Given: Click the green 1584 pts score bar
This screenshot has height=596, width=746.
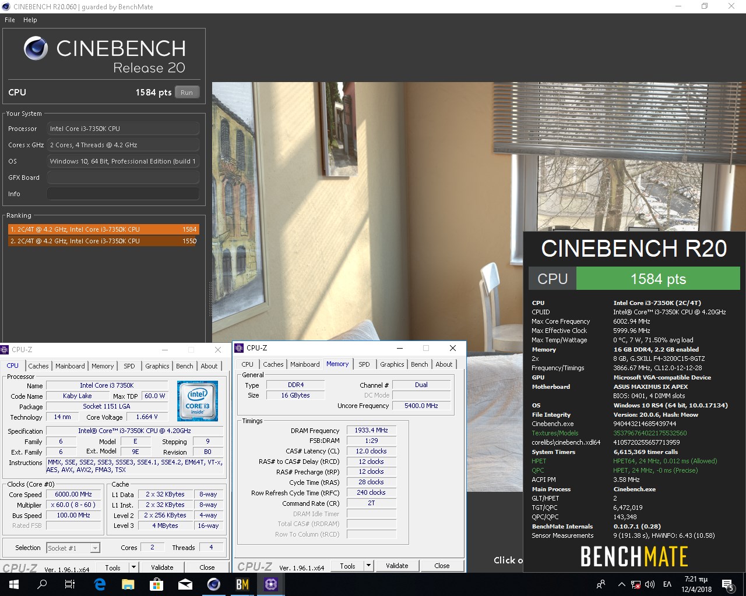Looking at the screenshot, I should coord(658,279).
